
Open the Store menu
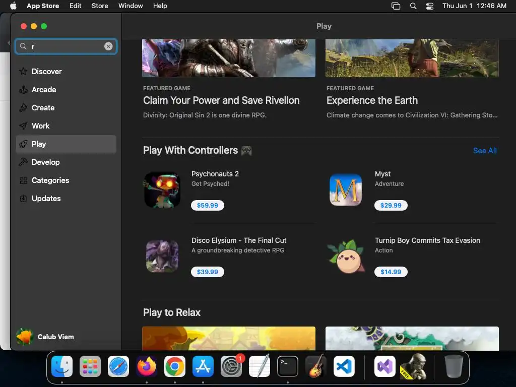click(100, 6)
